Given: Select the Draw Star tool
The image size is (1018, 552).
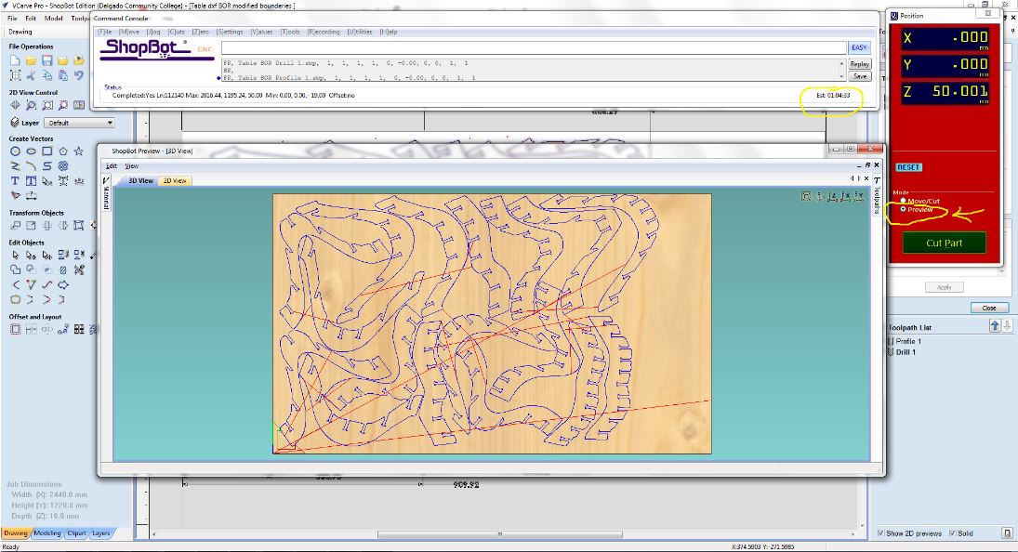Looking at the screenshot, I should click(78, 151).
